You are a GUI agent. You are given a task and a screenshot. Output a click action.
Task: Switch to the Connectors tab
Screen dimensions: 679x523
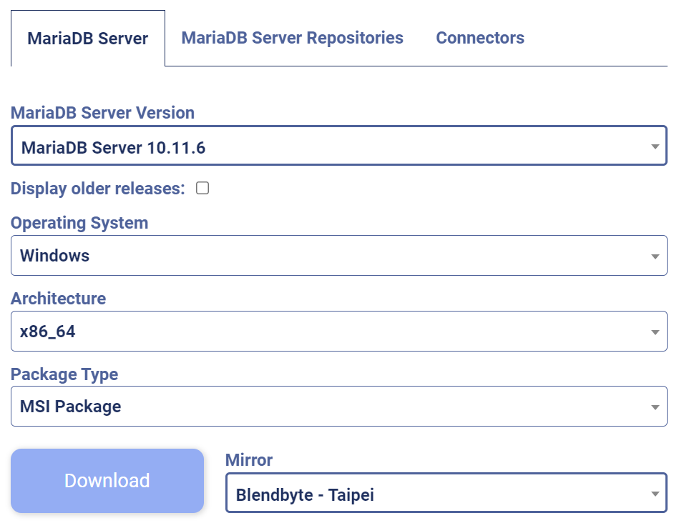click(479, 38)
